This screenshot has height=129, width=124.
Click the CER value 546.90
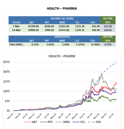click(96, 30)
